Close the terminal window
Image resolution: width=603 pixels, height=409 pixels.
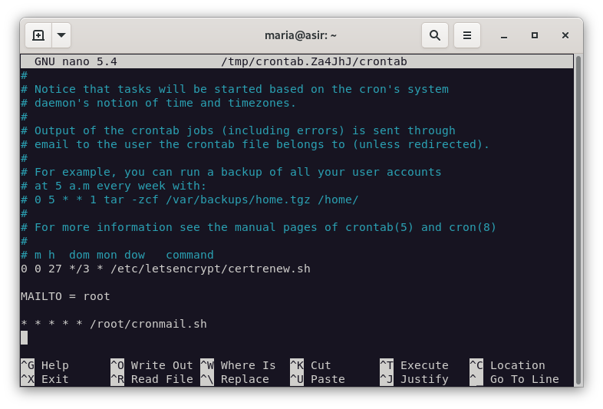coord(565,35)
